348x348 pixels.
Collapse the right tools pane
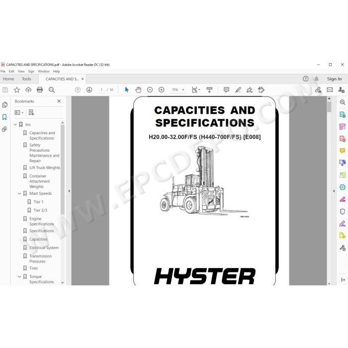click(x=334, y=191)
